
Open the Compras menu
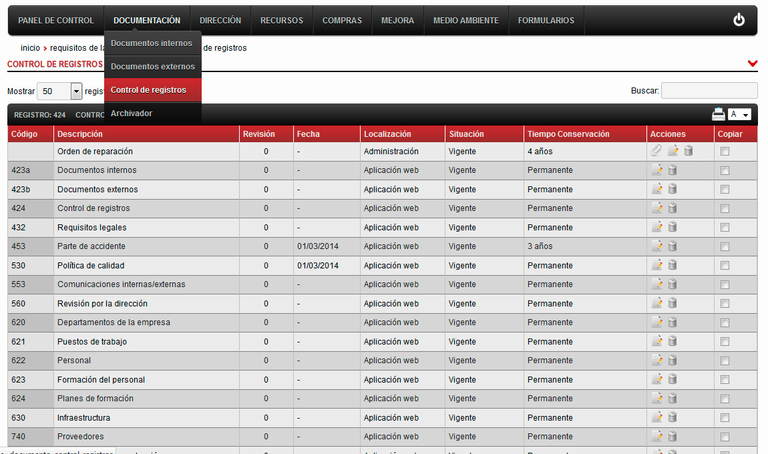(342, 21)
